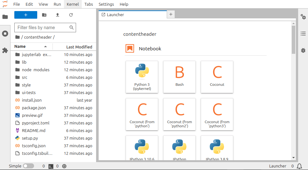
Task: Launch IPython 3.10.6 notebook
Action: pyautogui.click(x=142, y=148)
